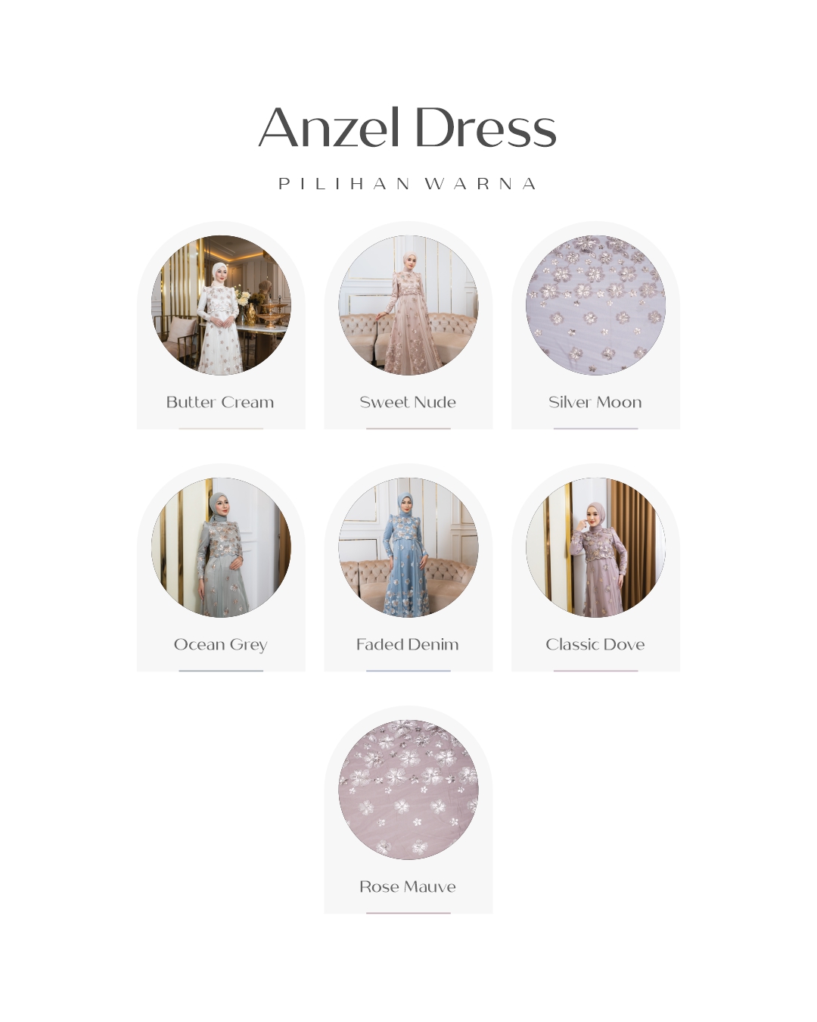The width and height of the screenshot is (817, 1022).
Task: Click the Rose Mauve label
Action: click(408, 886)
